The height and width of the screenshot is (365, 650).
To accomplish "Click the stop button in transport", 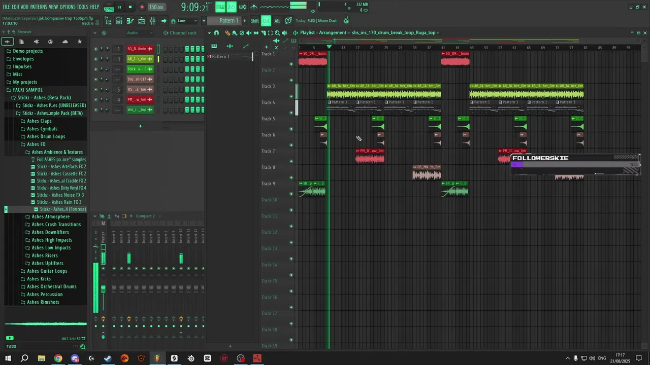I will [130, 7].
